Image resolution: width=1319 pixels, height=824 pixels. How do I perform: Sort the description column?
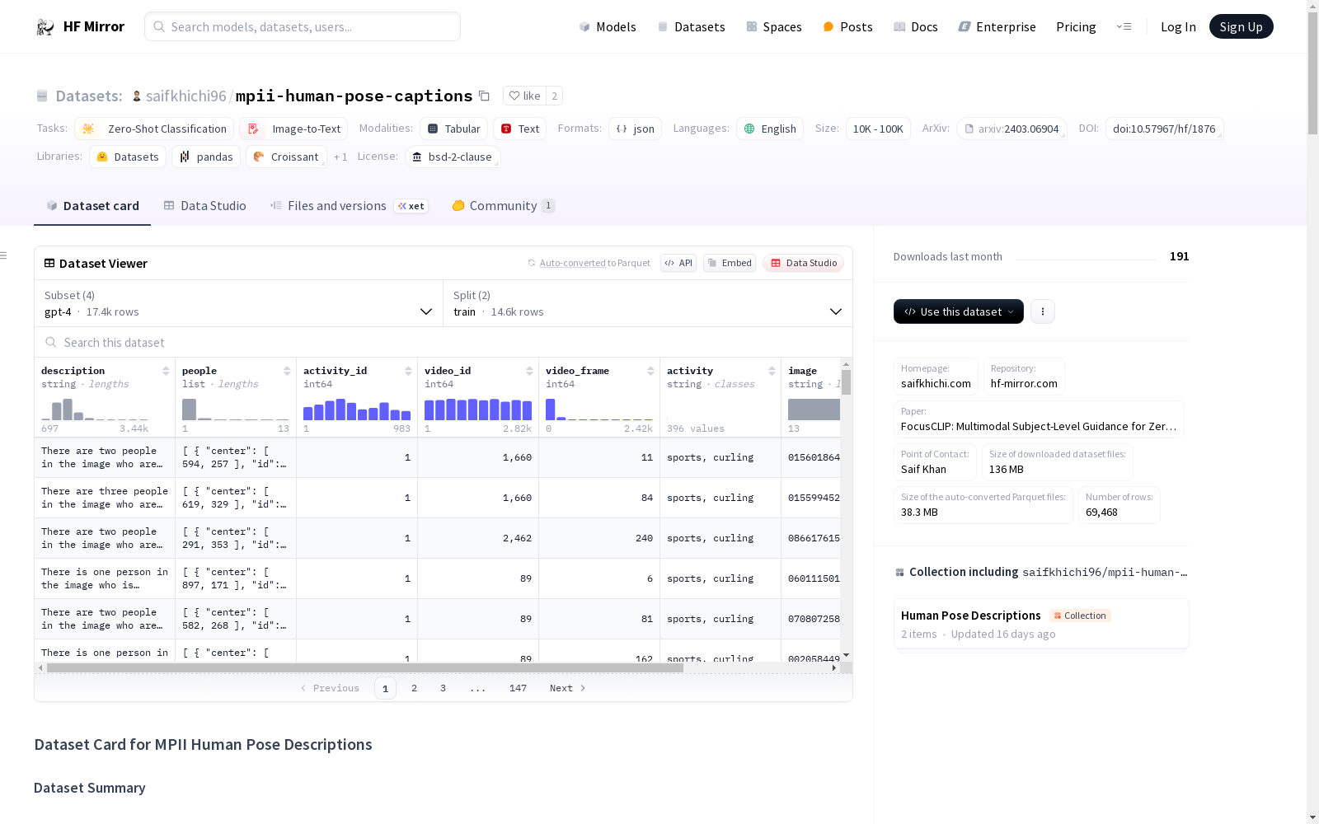166,371
